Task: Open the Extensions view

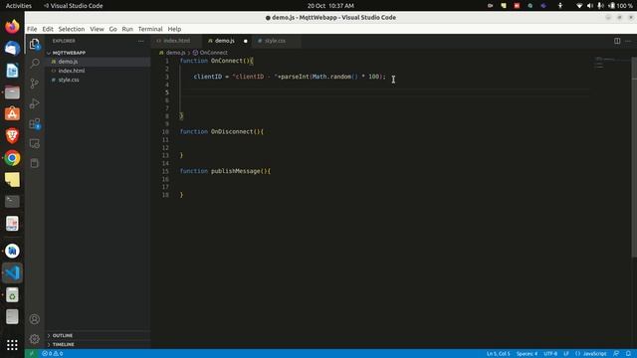Action: point(35,123)
